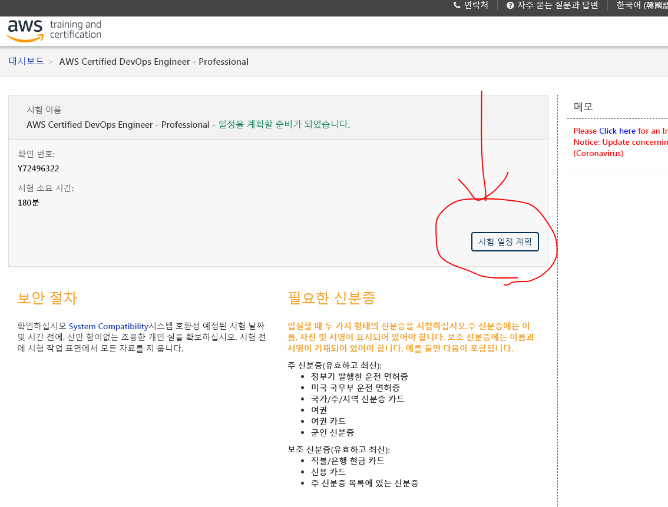
Task: Open the 연락처 contact link
Action: tap(476, 5)
